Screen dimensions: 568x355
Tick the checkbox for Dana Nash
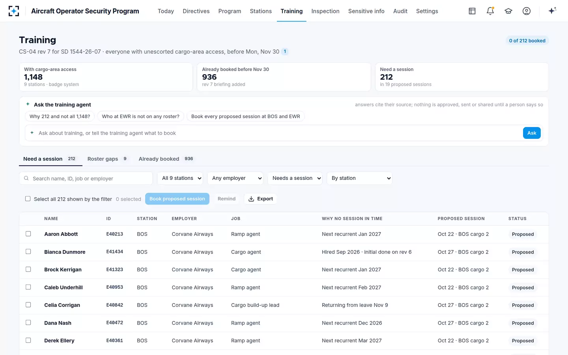coord(28,323)
